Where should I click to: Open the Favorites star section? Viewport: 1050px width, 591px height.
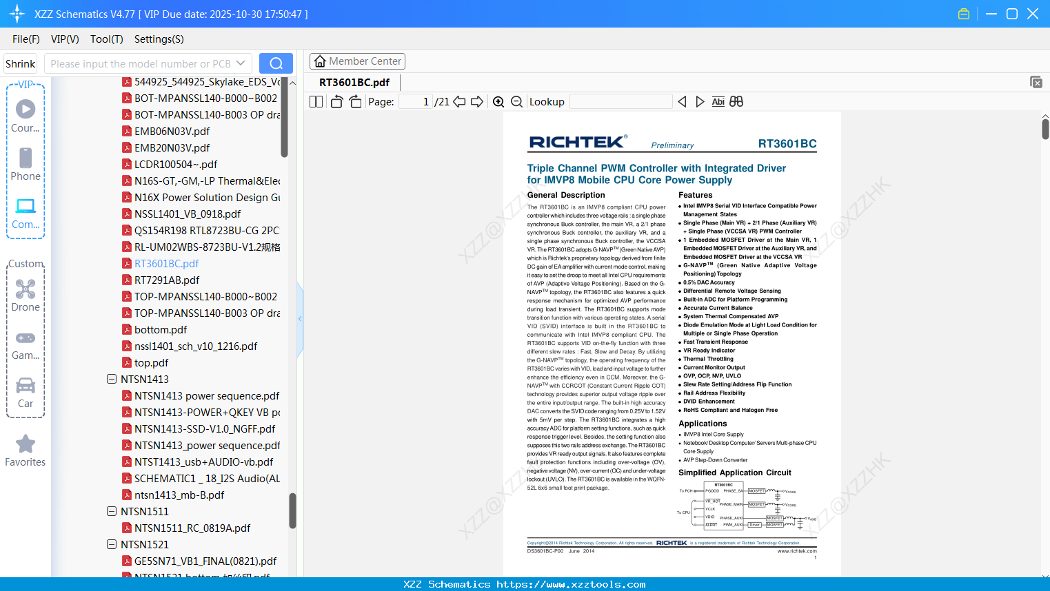pos(26,450)
